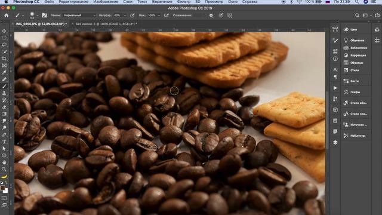Image resolution: width=382 pixels, height=215 pixels.
Task: Open the blend mode dropdown
Action: point(79,16)
